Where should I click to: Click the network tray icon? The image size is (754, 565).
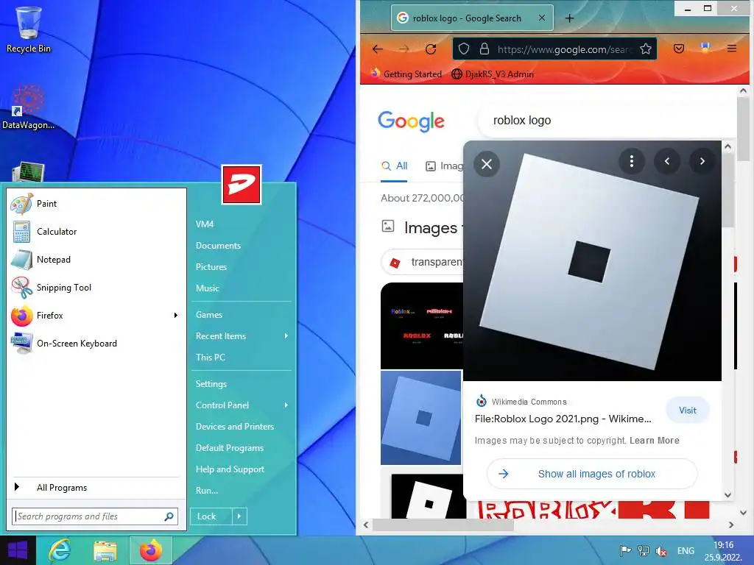tap(644, 551)
